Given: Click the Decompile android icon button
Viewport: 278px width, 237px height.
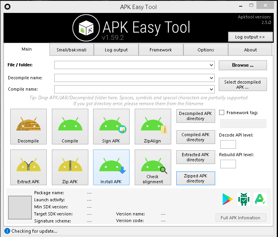Looking at the screenshot, I should coord(28,126).
